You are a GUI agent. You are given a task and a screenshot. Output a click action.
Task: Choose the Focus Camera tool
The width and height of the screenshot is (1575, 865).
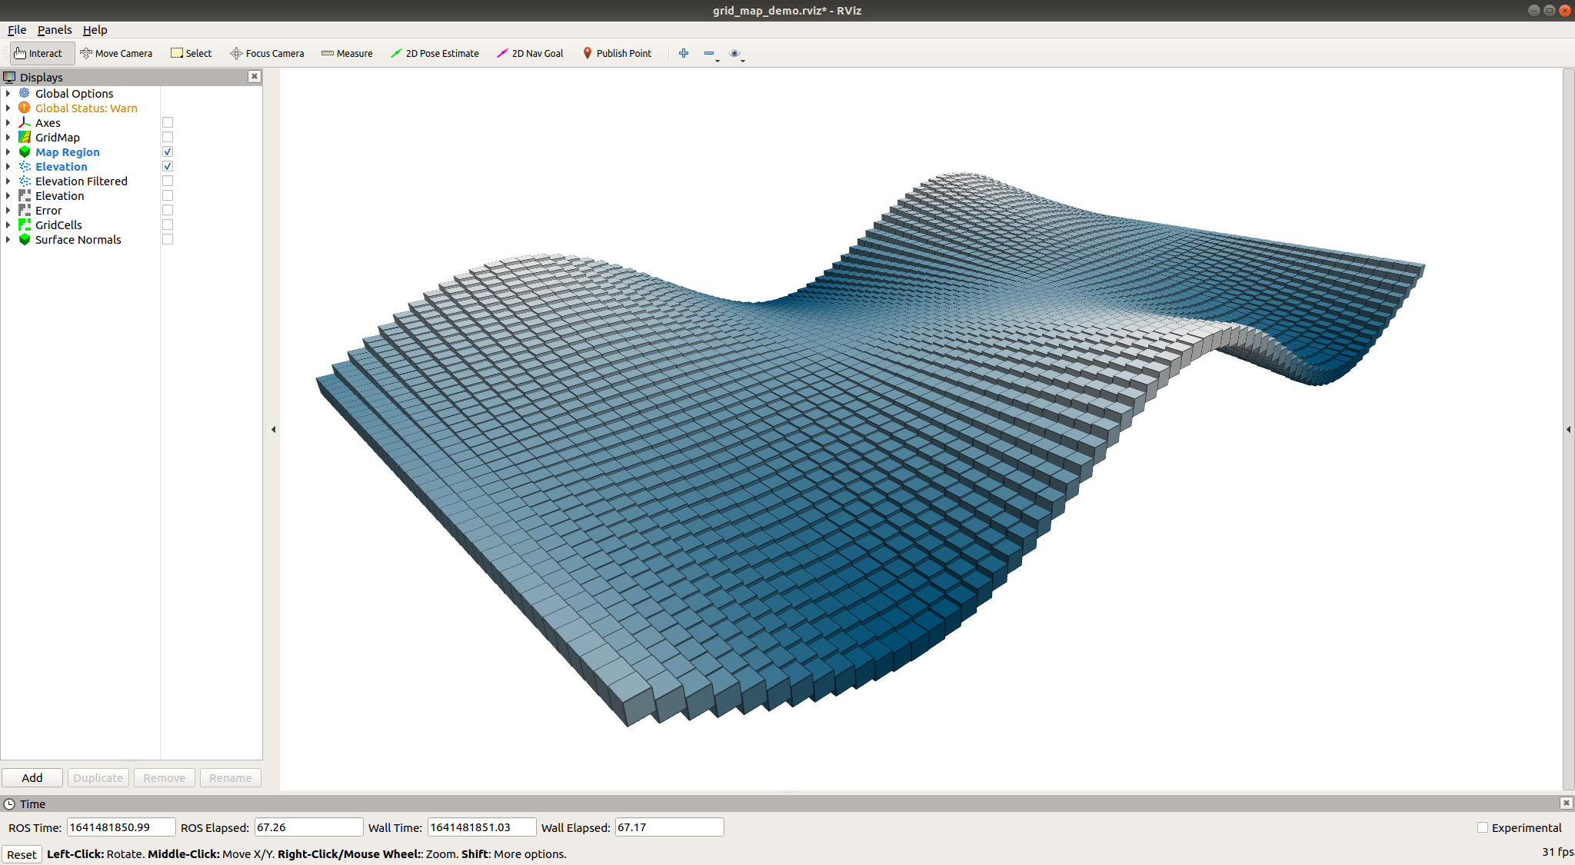(267, 53)
